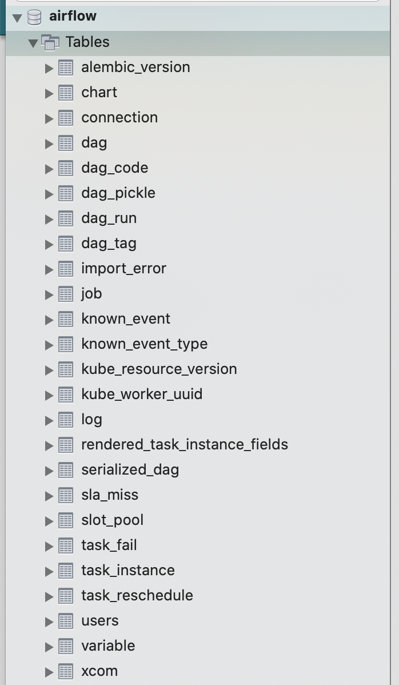Select the rendered_task_instance_fields table name
The height and width of the screenshot is (685, 399).
(x=185, y=445)
